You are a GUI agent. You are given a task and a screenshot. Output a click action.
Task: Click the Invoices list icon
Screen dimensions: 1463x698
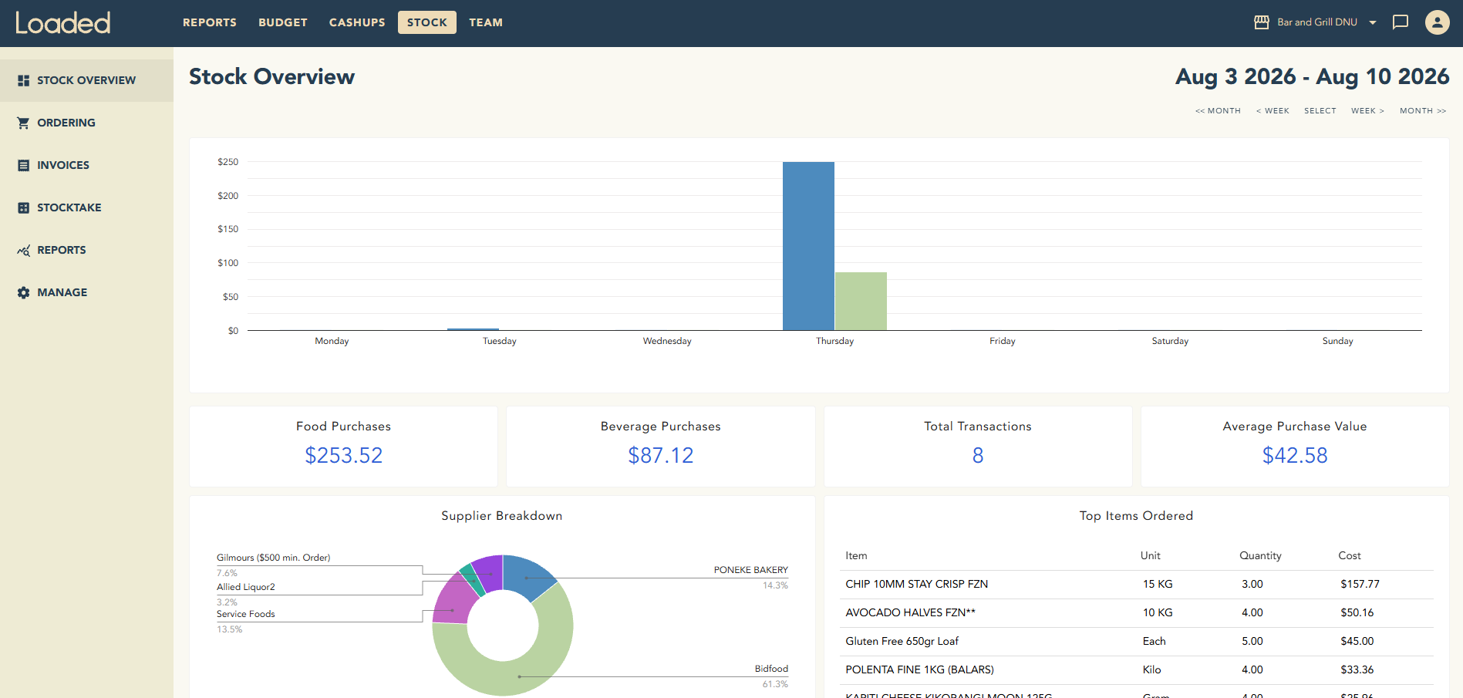pyautogui.click(x=23, y=165)
